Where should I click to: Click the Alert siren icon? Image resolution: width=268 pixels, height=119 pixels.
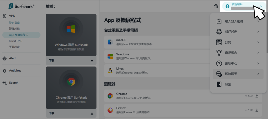point(5,58)
